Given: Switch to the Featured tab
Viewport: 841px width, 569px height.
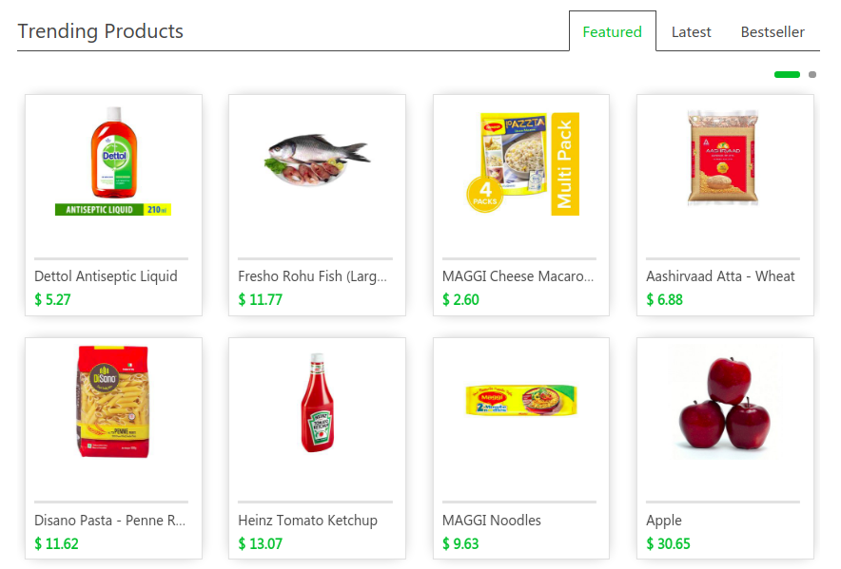Looking at the screenshot, I should (x=612, y=31).
